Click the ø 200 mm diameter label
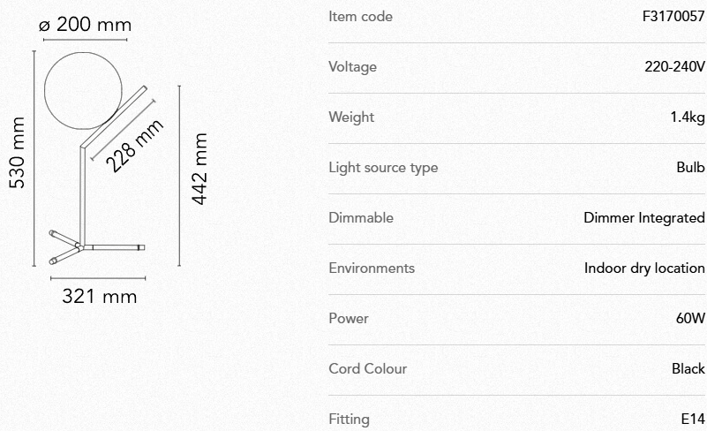The width and height of the screenshot is (707, 431). point(85,25)
